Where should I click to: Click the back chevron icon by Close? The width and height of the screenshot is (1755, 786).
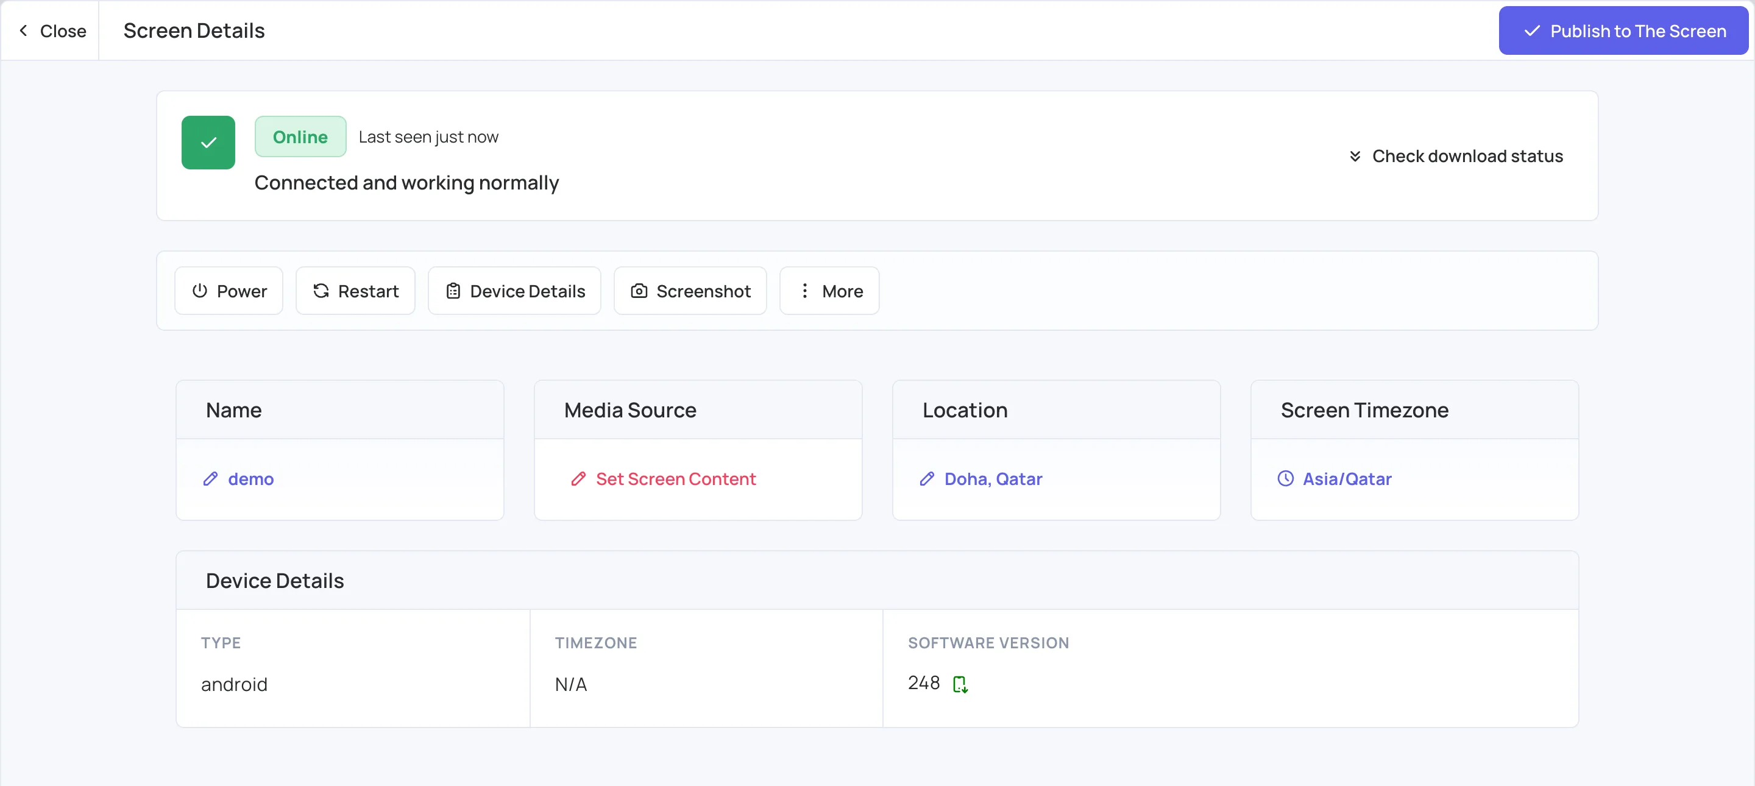pyautogui.click(x=23, y=30)
